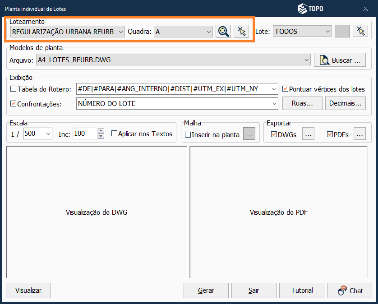Image resolution: width=378 pixels, height=304 pixels.
Task: Open DWGs export options ellipsis button
Action: click(308, 134)
